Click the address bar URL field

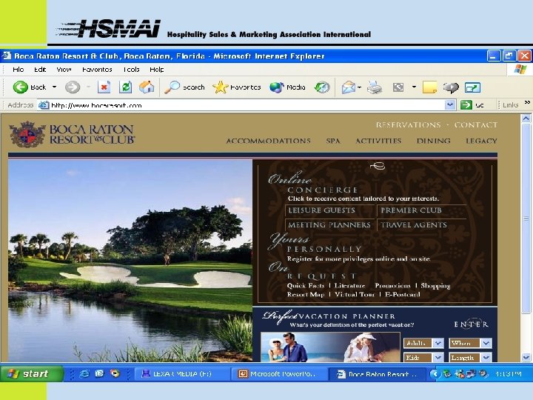click(x=243, y=105)
